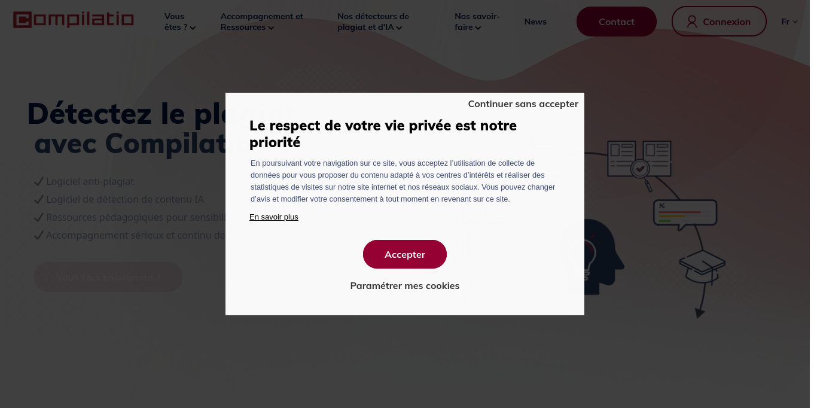817x408 pixels.
Task: Open "Paramétrer mes cookies" settings
Action: (x=405, y=286)
